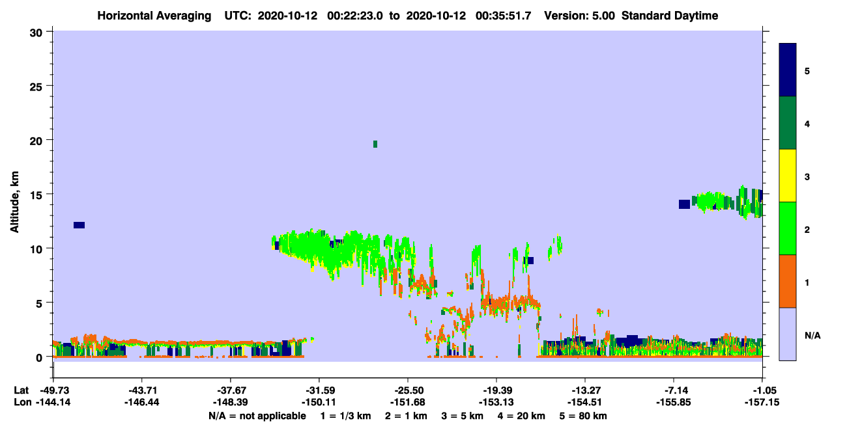This screenshot has height=434, width=847.
Task: Click the colorbar label '3'
Action: [x=807, y=177]
